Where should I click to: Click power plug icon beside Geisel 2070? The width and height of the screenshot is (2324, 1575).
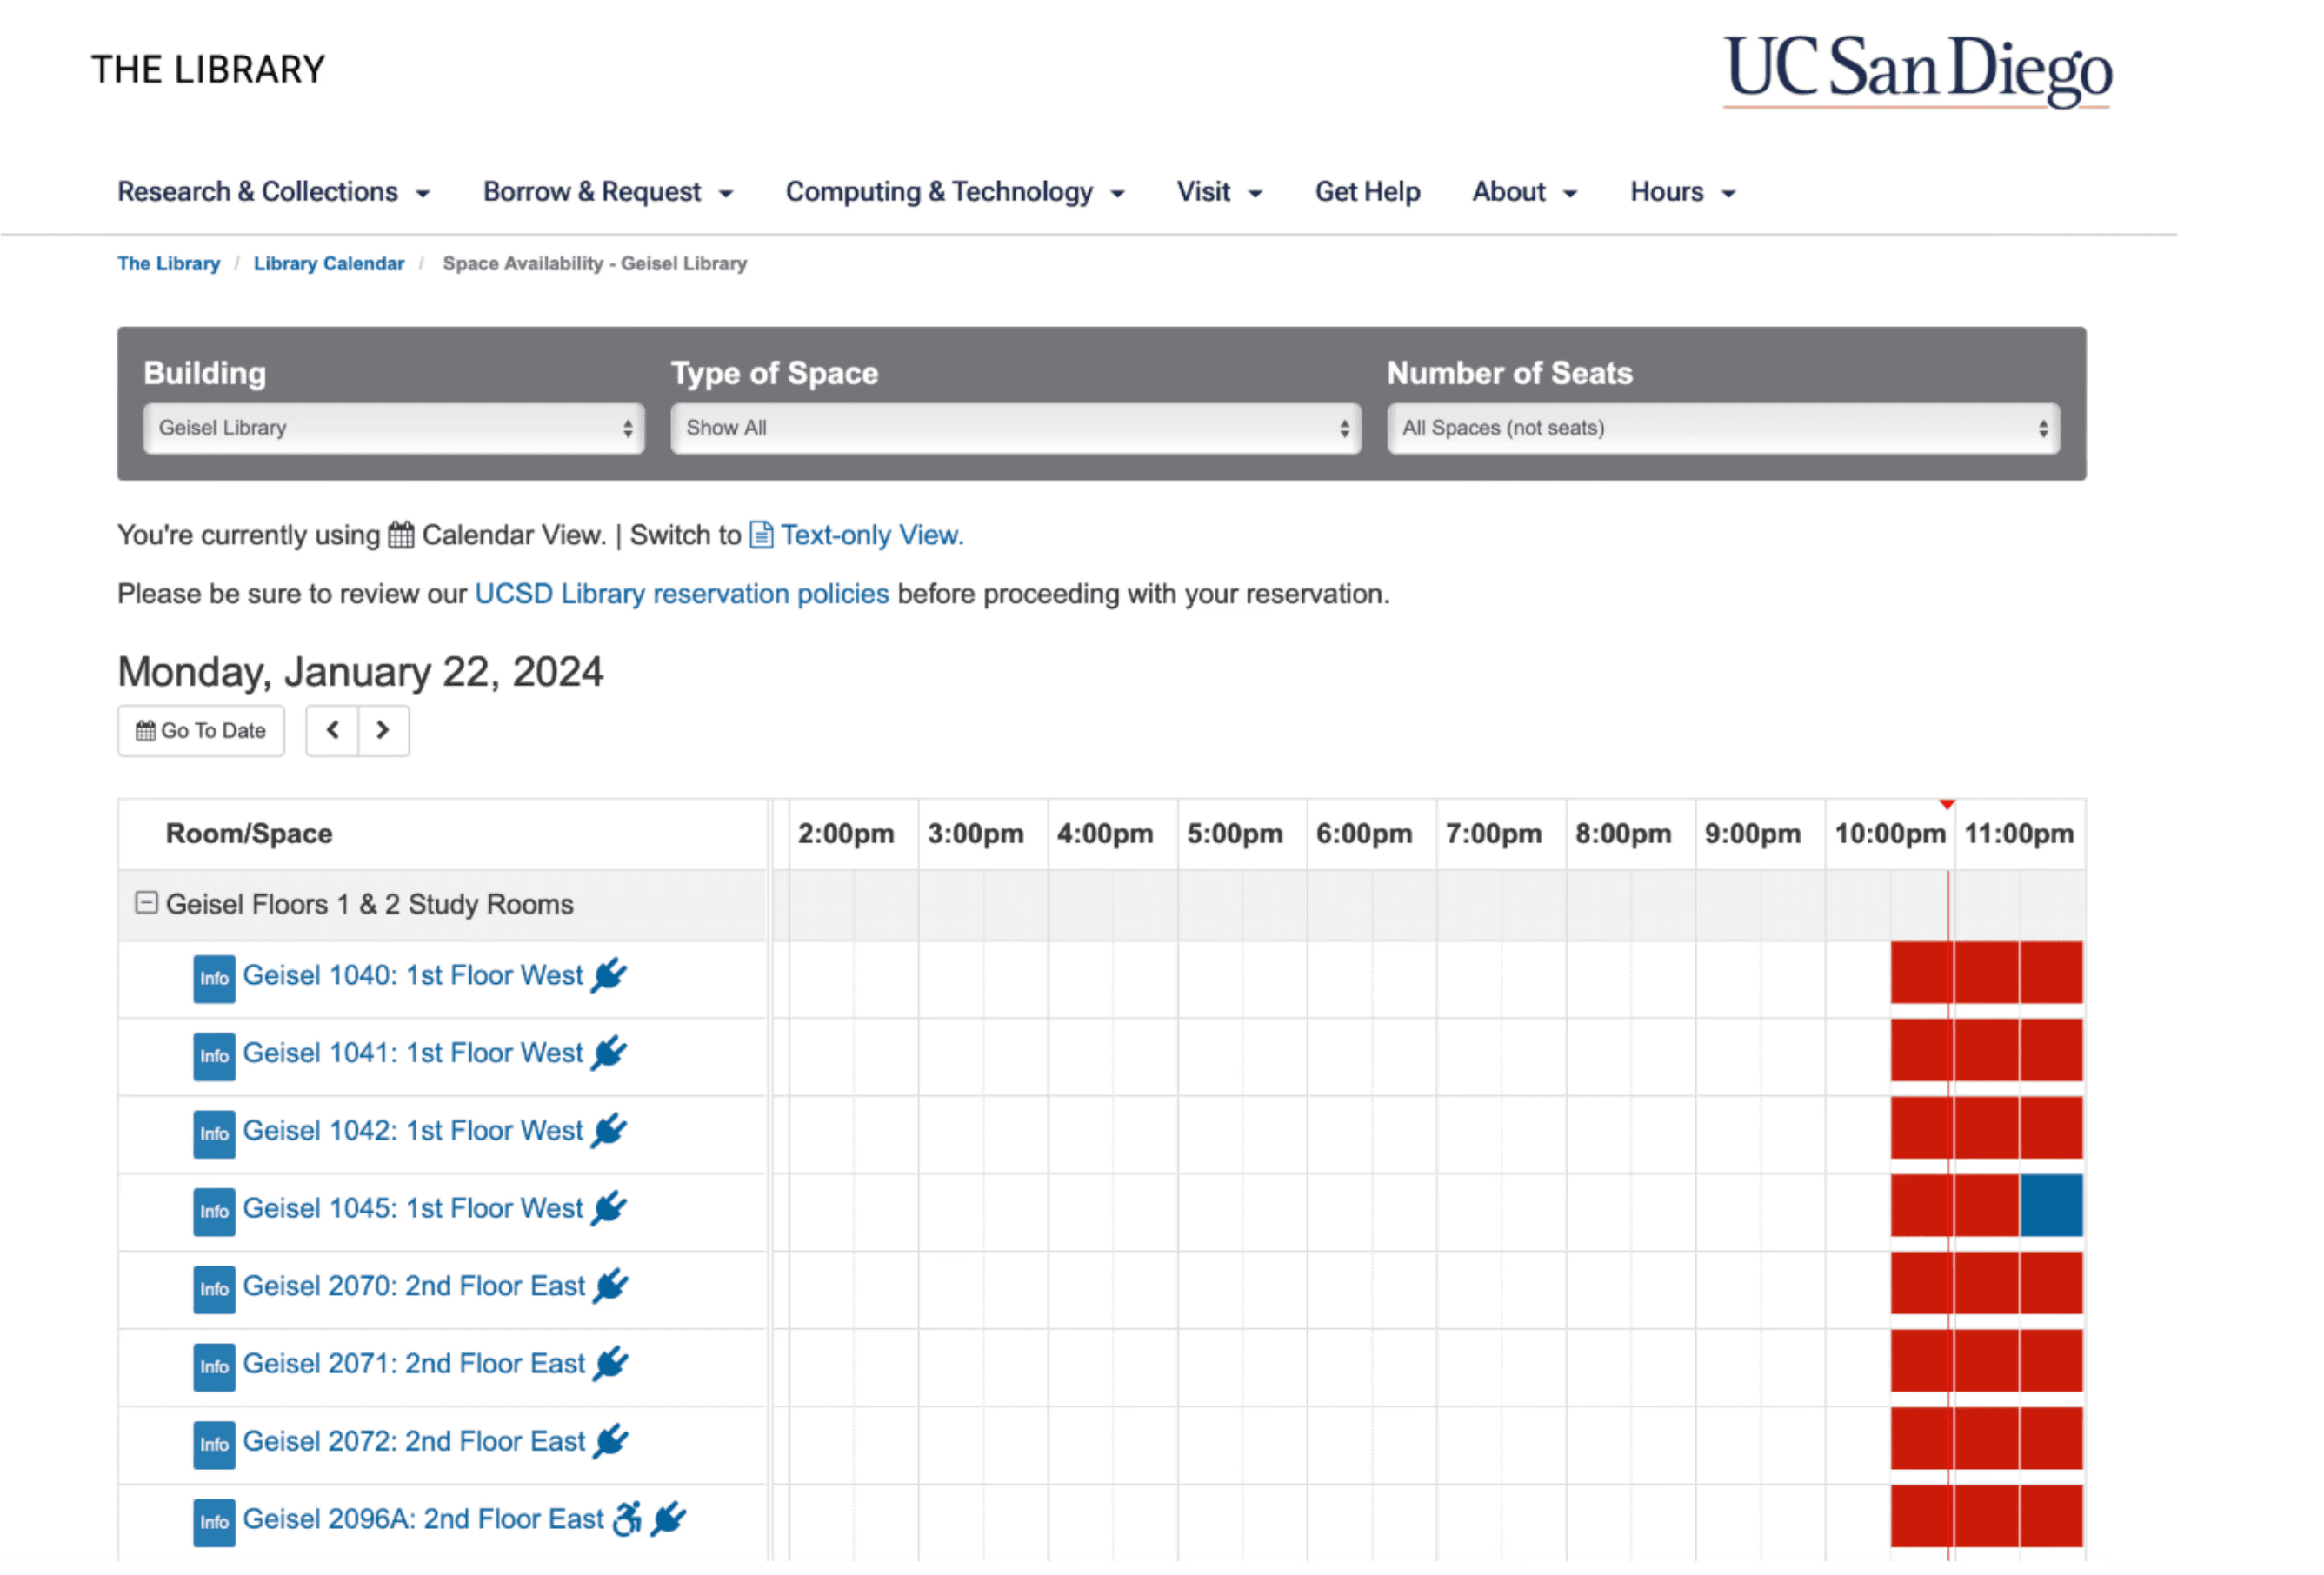[610, 1286]
